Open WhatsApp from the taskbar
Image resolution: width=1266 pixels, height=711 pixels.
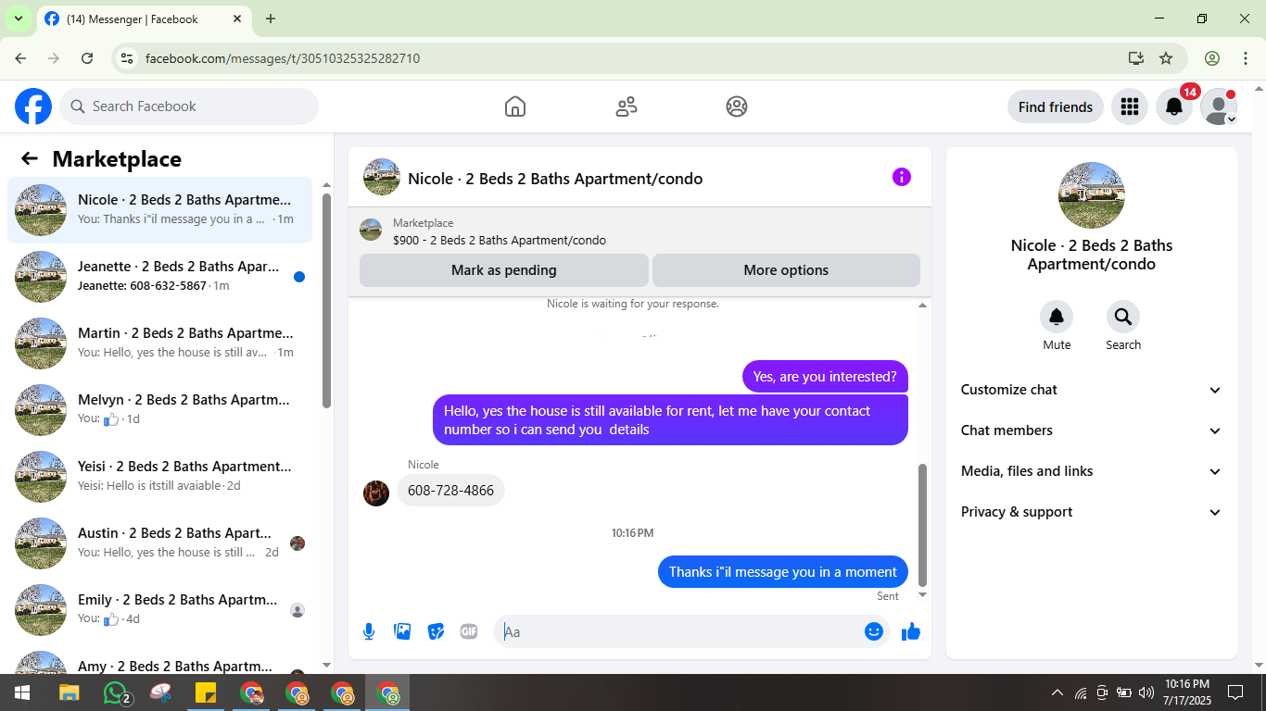click(116, 692)
